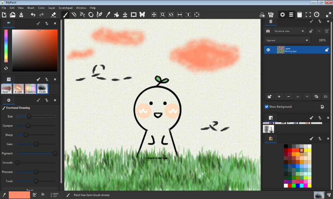Viewport: 333px width, 199px height.
Task: Click in the HSV color square
Action: click(34, 50)
